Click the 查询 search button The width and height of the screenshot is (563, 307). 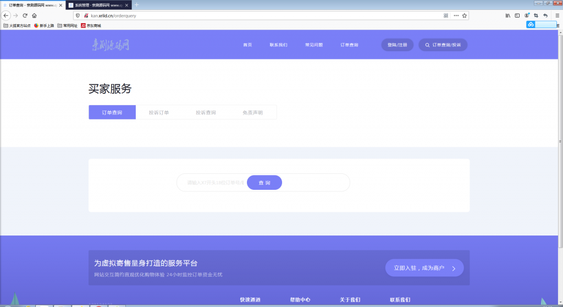point(264,183)
